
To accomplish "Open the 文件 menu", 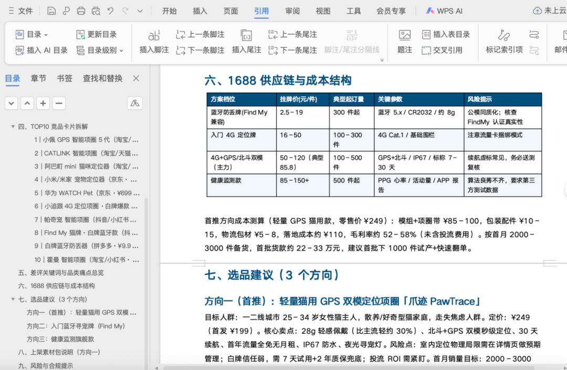I will 21,11.
